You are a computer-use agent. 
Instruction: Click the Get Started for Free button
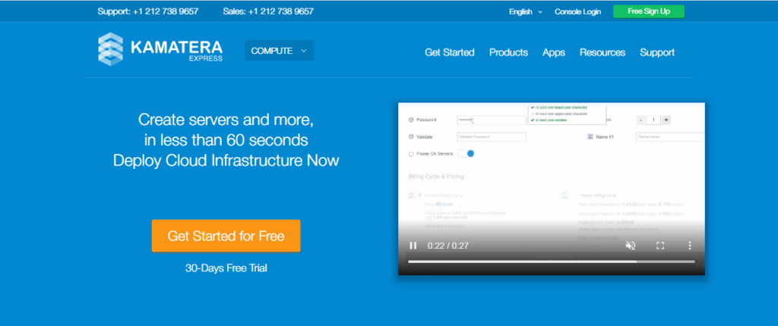226,236
